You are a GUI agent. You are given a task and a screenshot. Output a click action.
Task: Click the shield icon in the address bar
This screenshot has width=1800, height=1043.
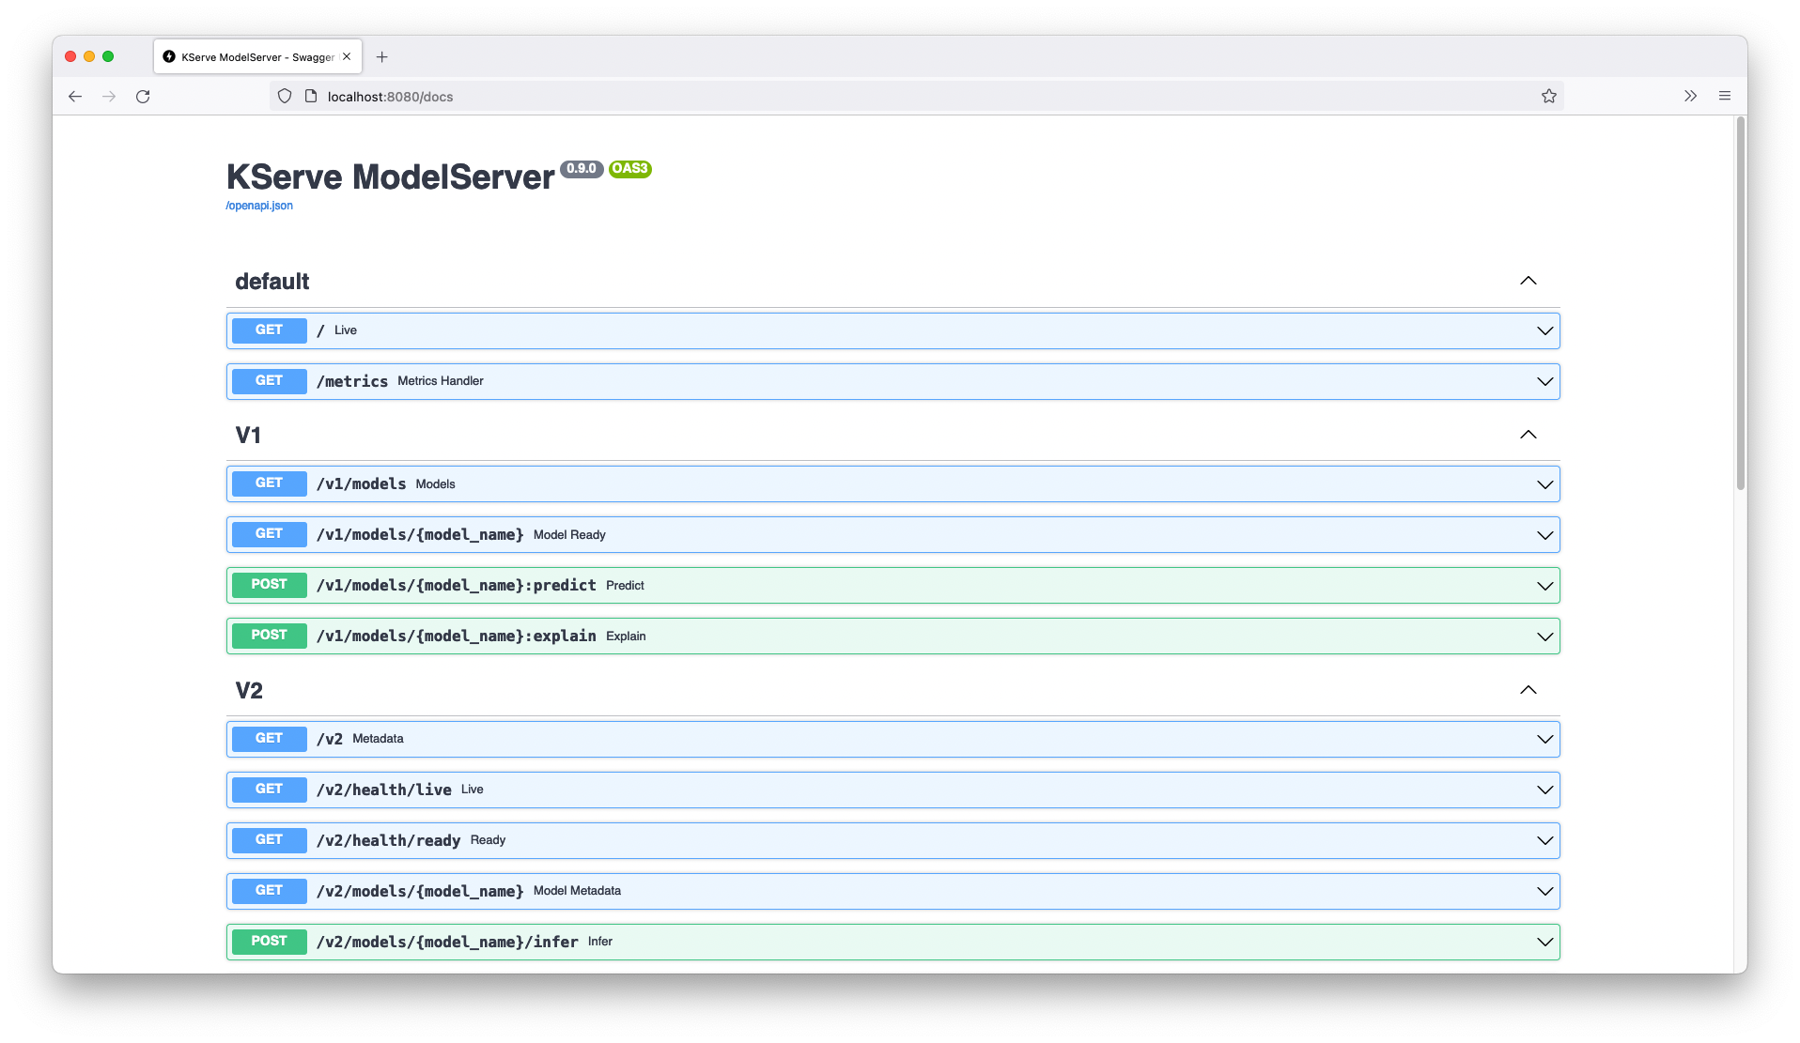[x=284, y=96]
